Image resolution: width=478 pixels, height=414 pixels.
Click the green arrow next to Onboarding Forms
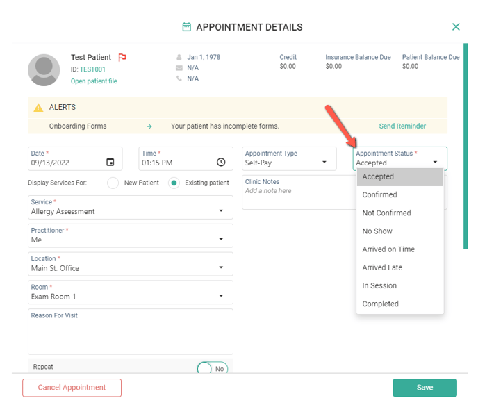[149, 126]
